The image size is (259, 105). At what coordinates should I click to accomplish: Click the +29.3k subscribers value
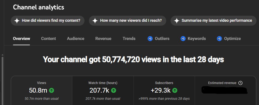(x=161, y=90)
